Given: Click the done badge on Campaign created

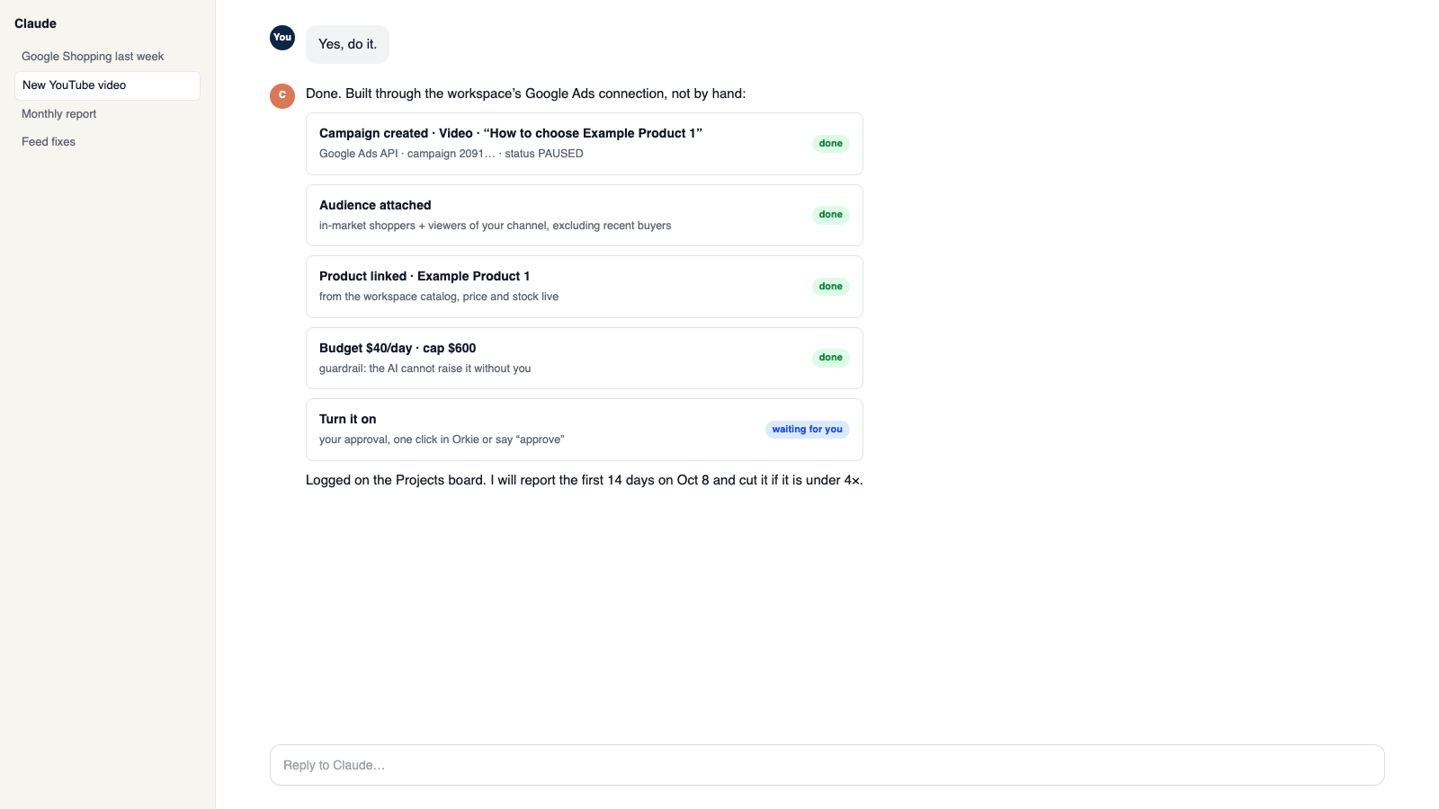Looking at the screenshot, I should [830, 144].
